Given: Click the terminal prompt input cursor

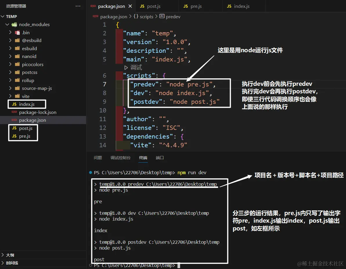Looking at the screenshot, I should coord(179,266).
